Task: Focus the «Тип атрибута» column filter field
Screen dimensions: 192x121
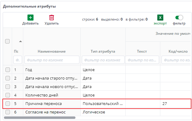Action: pyautogui.click(x=103, y=60)
